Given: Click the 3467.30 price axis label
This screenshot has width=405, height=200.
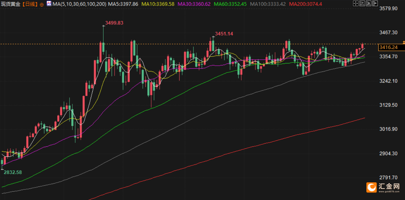Looking at the screenshot, I should [388, 32].
